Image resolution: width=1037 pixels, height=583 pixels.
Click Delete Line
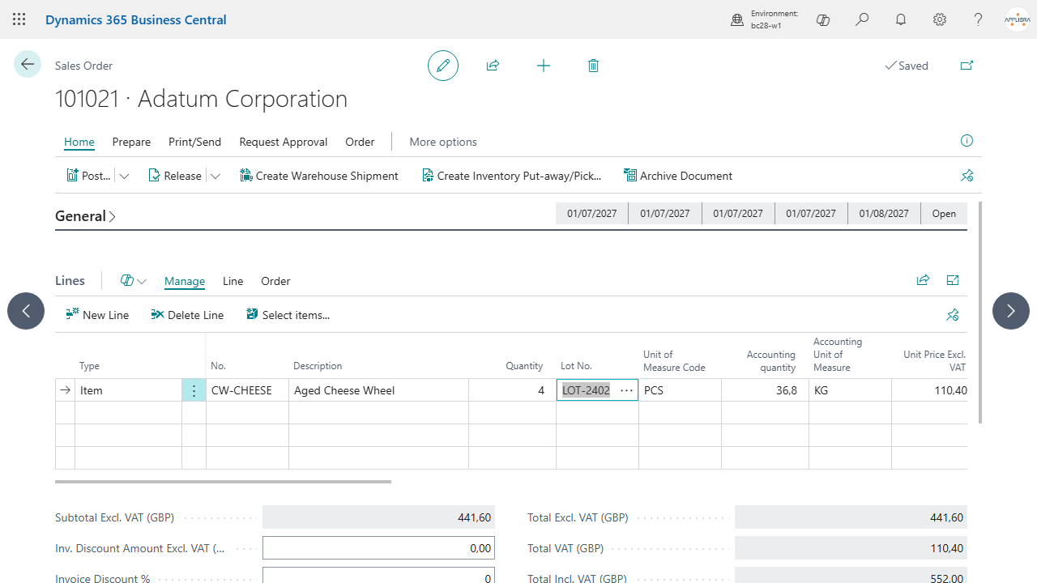[x=187, y=315]
